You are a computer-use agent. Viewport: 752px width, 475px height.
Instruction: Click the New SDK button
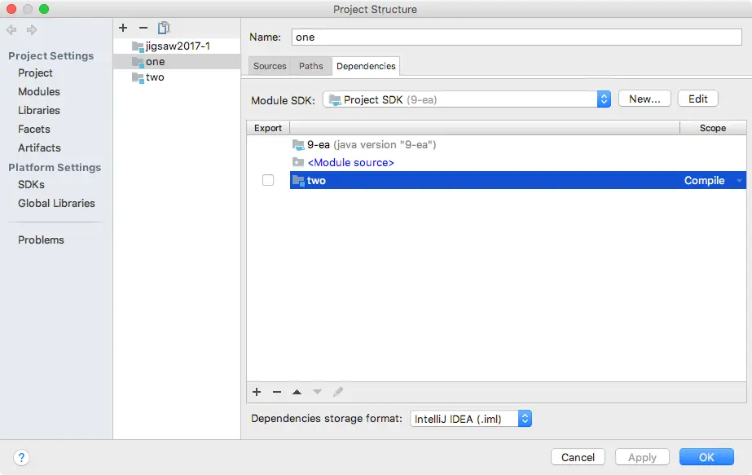coord(644,98)
